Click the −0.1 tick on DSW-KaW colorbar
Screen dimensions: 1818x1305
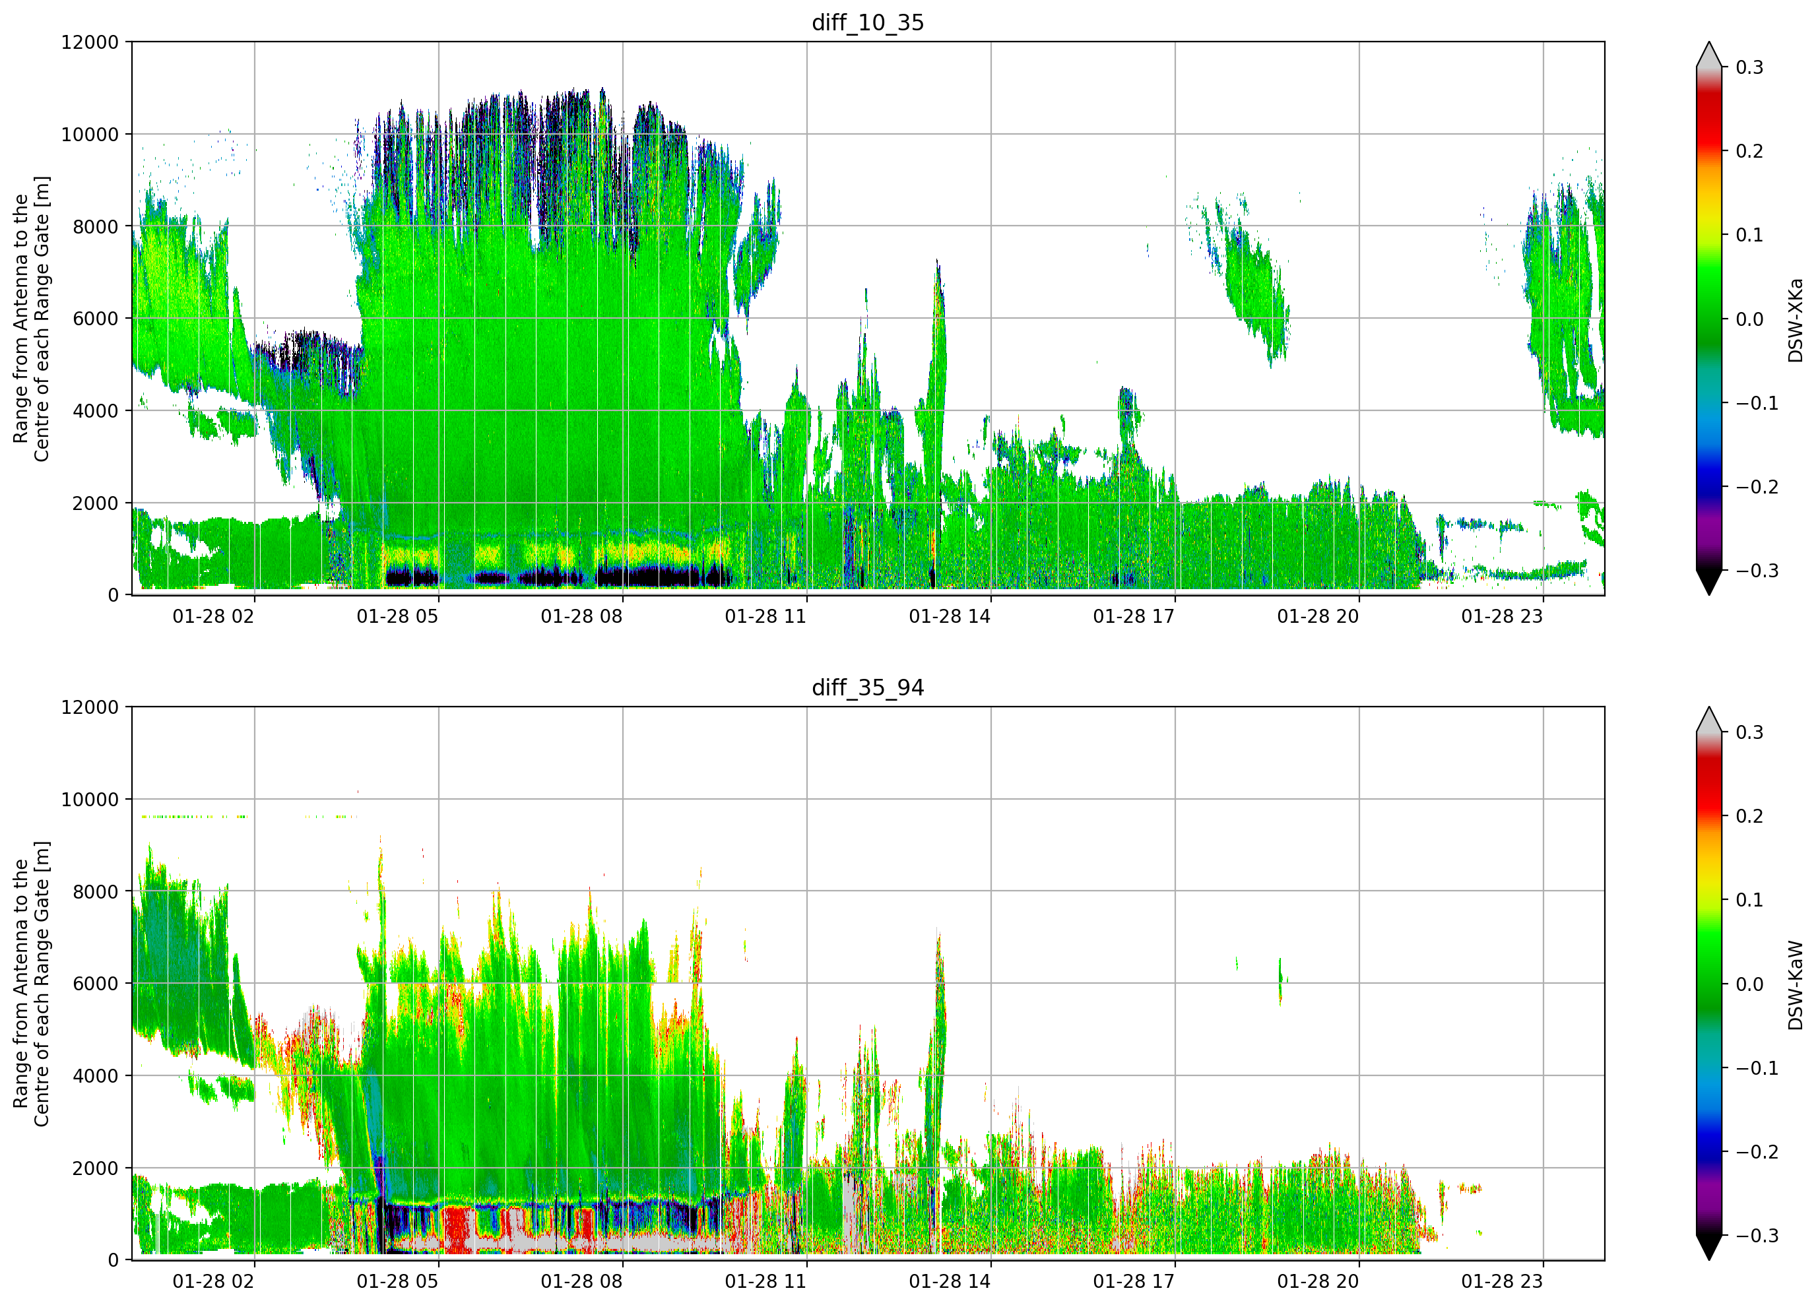[1757, 1069]
